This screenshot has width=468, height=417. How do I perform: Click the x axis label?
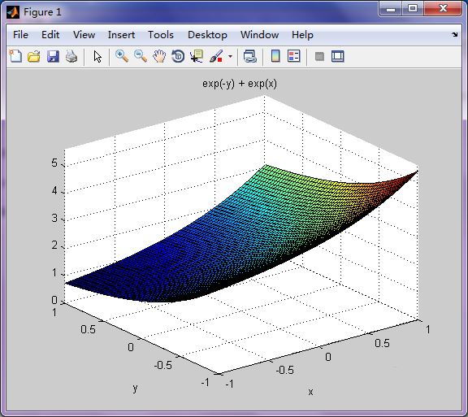point(310,392)
